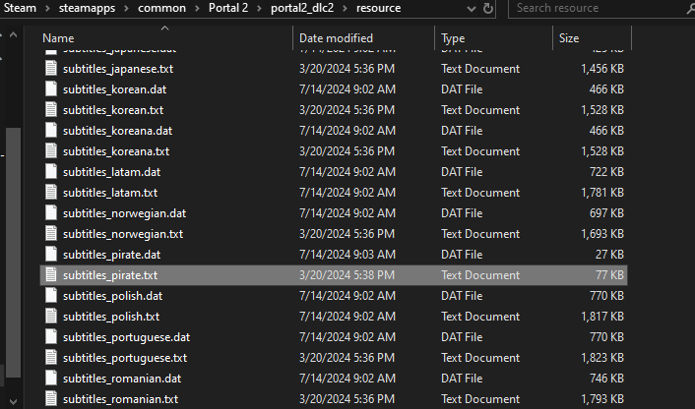Select subtitles_korean.txt file name
The height and width of the screenshot is (409, 695).
[x=113, y=110]
